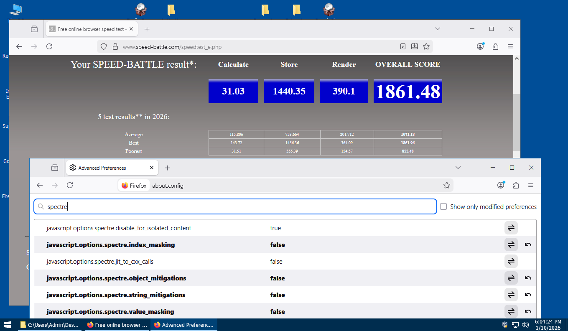
Task: Show hidden system tray icons notification area
Action: [x=505, y=325]
